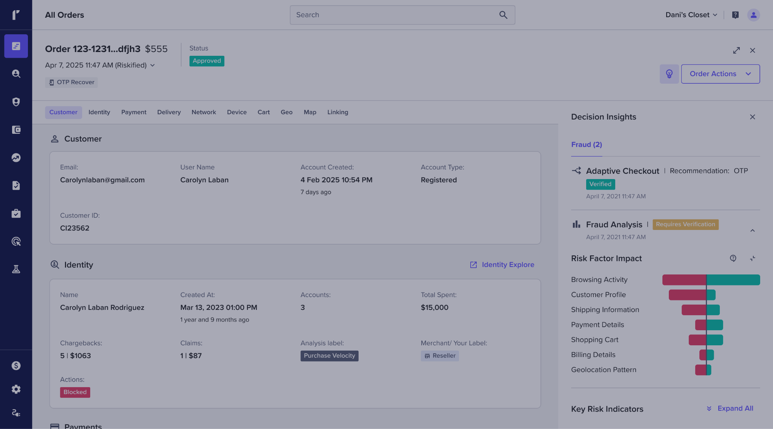
Task: Focus the Search input field
Action: (402, 15)
